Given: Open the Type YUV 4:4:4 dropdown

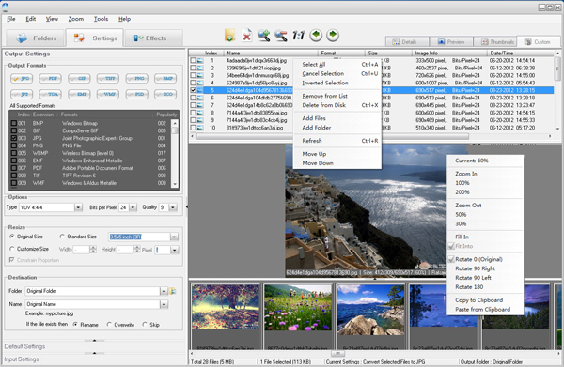Looking at the screenshot, I should pyautogui.click(x=78, y=207).
